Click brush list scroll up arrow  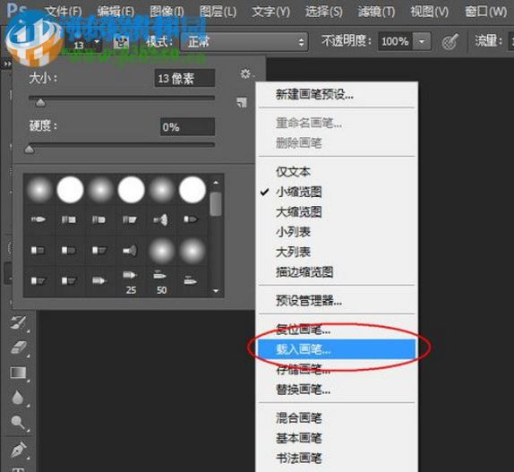click(x=216, y=182)
